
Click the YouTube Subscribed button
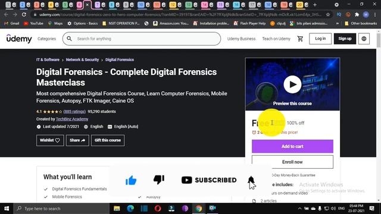(209, 180)
